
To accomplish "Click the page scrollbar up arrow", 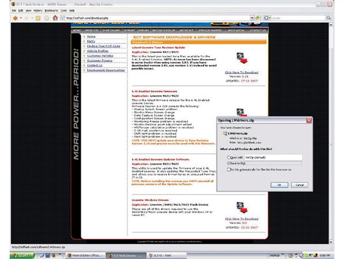I will 330,25.
